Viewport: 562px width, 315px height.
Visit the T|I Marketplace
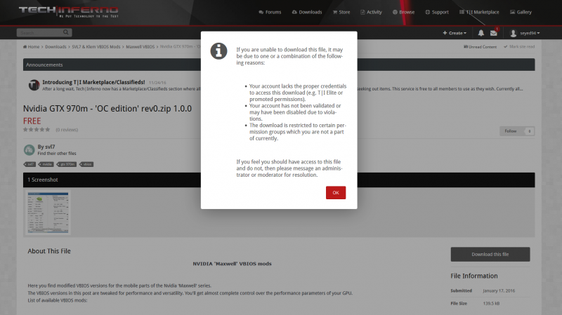(x=479, y=12)
